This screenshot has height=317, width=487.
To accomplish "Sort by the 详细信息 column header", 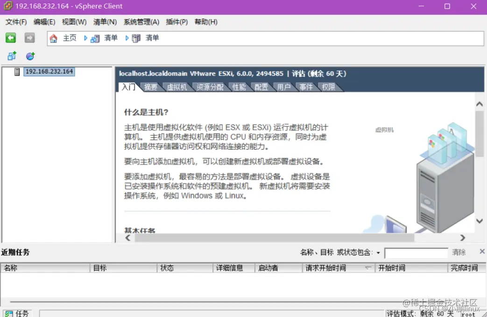I will 234,268.
